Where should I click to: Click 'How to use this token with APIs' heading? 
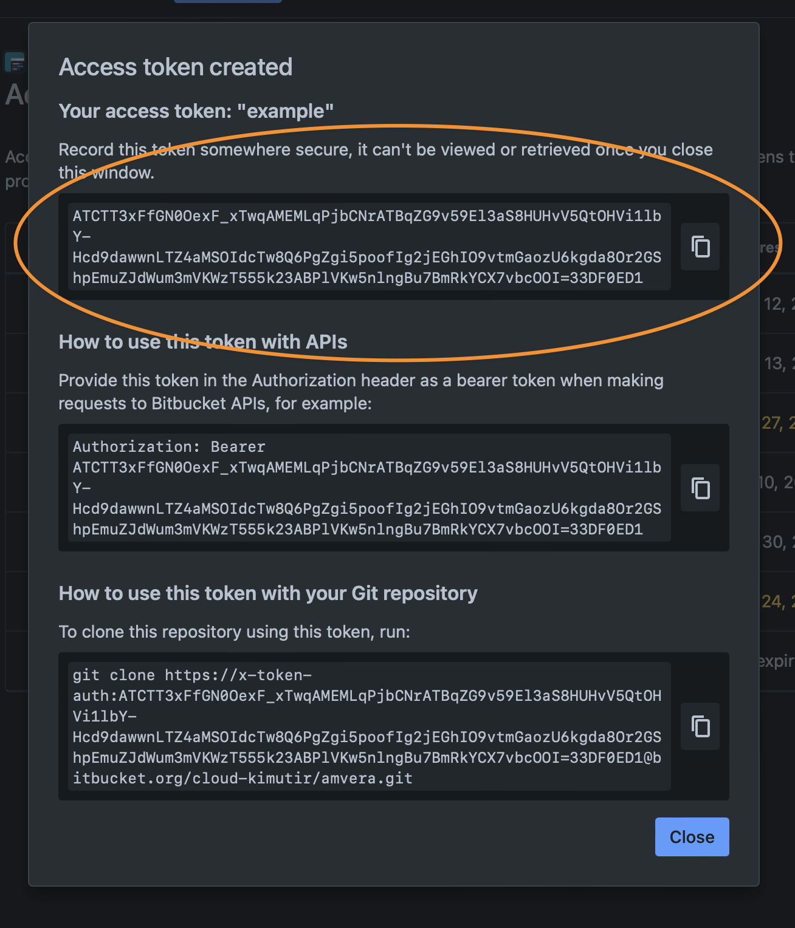click(203, 342)
